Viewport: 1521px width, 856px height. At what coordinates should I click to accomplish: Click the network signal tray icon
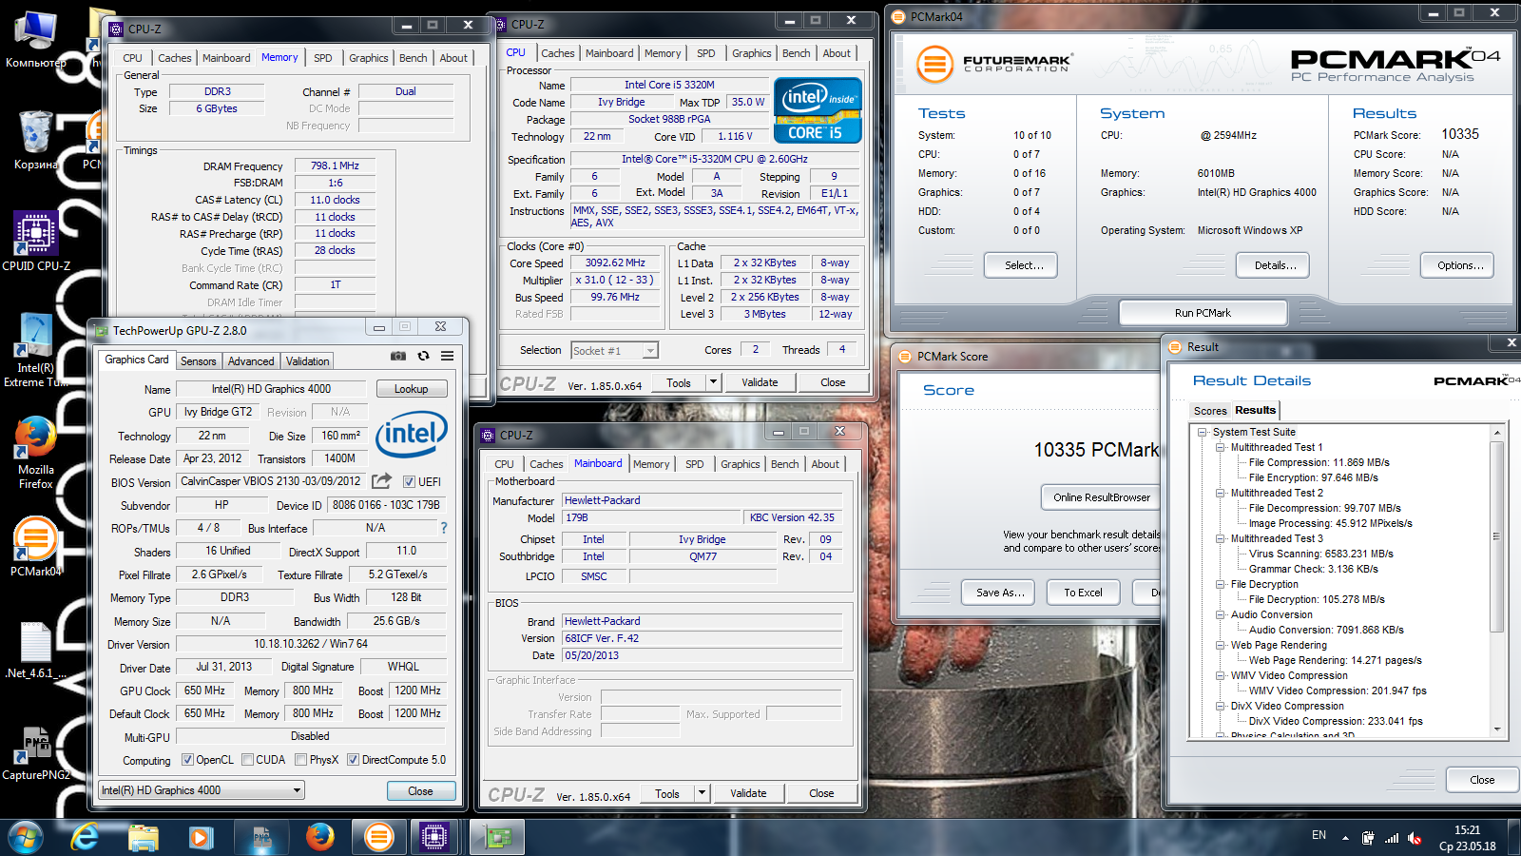point(1391,838)
